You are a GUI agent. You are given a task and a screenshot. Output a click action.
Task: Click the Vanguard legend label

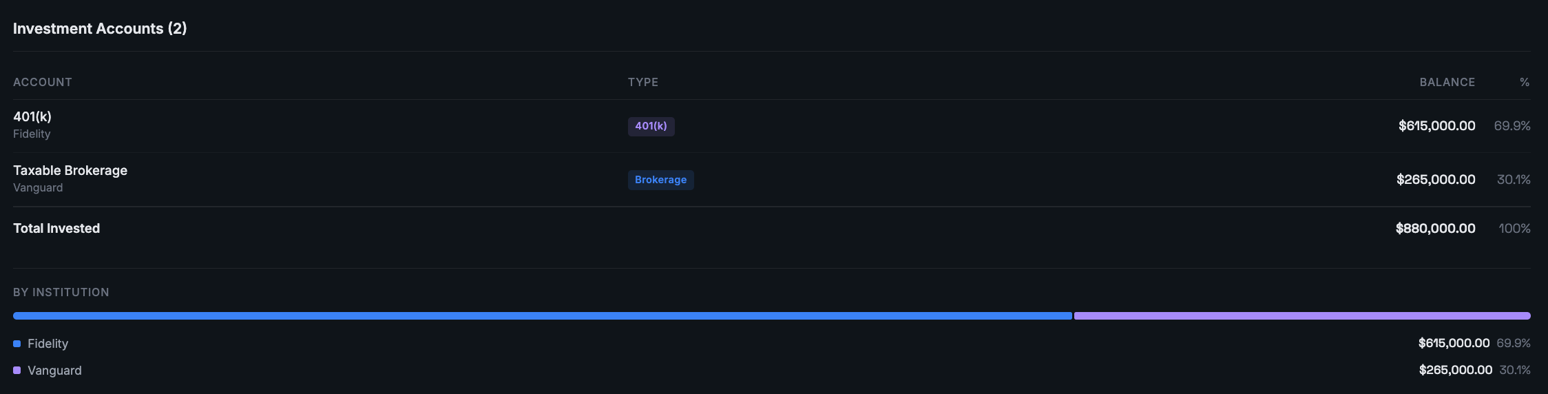(54, 371)
